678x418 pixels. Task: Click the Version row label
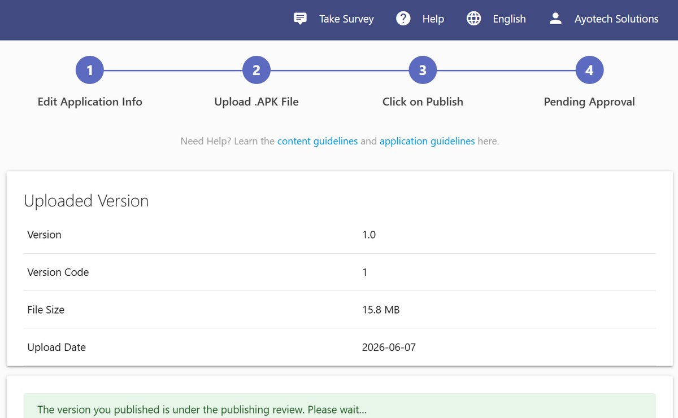[44, 235]
